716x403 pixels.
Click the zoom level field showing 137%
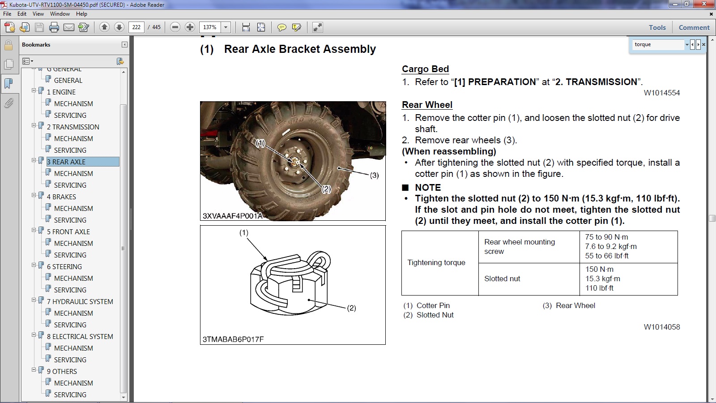(210, 27)
